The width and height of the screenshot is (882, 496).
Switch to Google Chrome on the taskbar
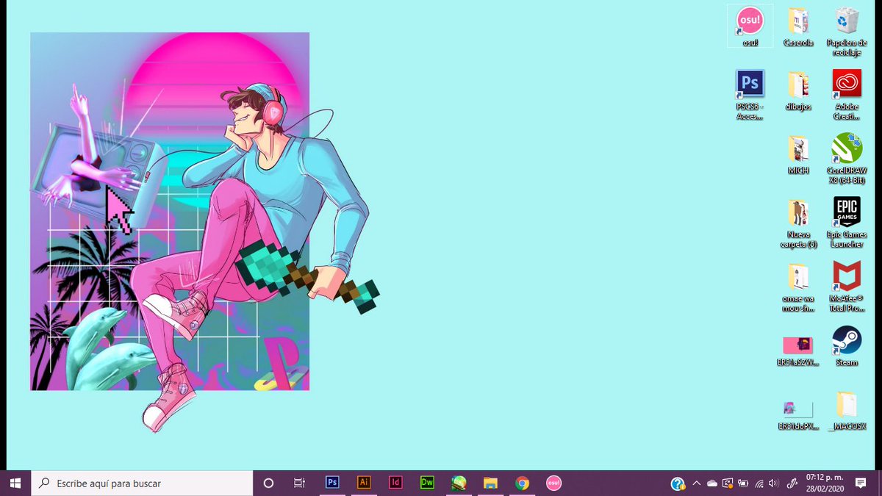[522, 483]
